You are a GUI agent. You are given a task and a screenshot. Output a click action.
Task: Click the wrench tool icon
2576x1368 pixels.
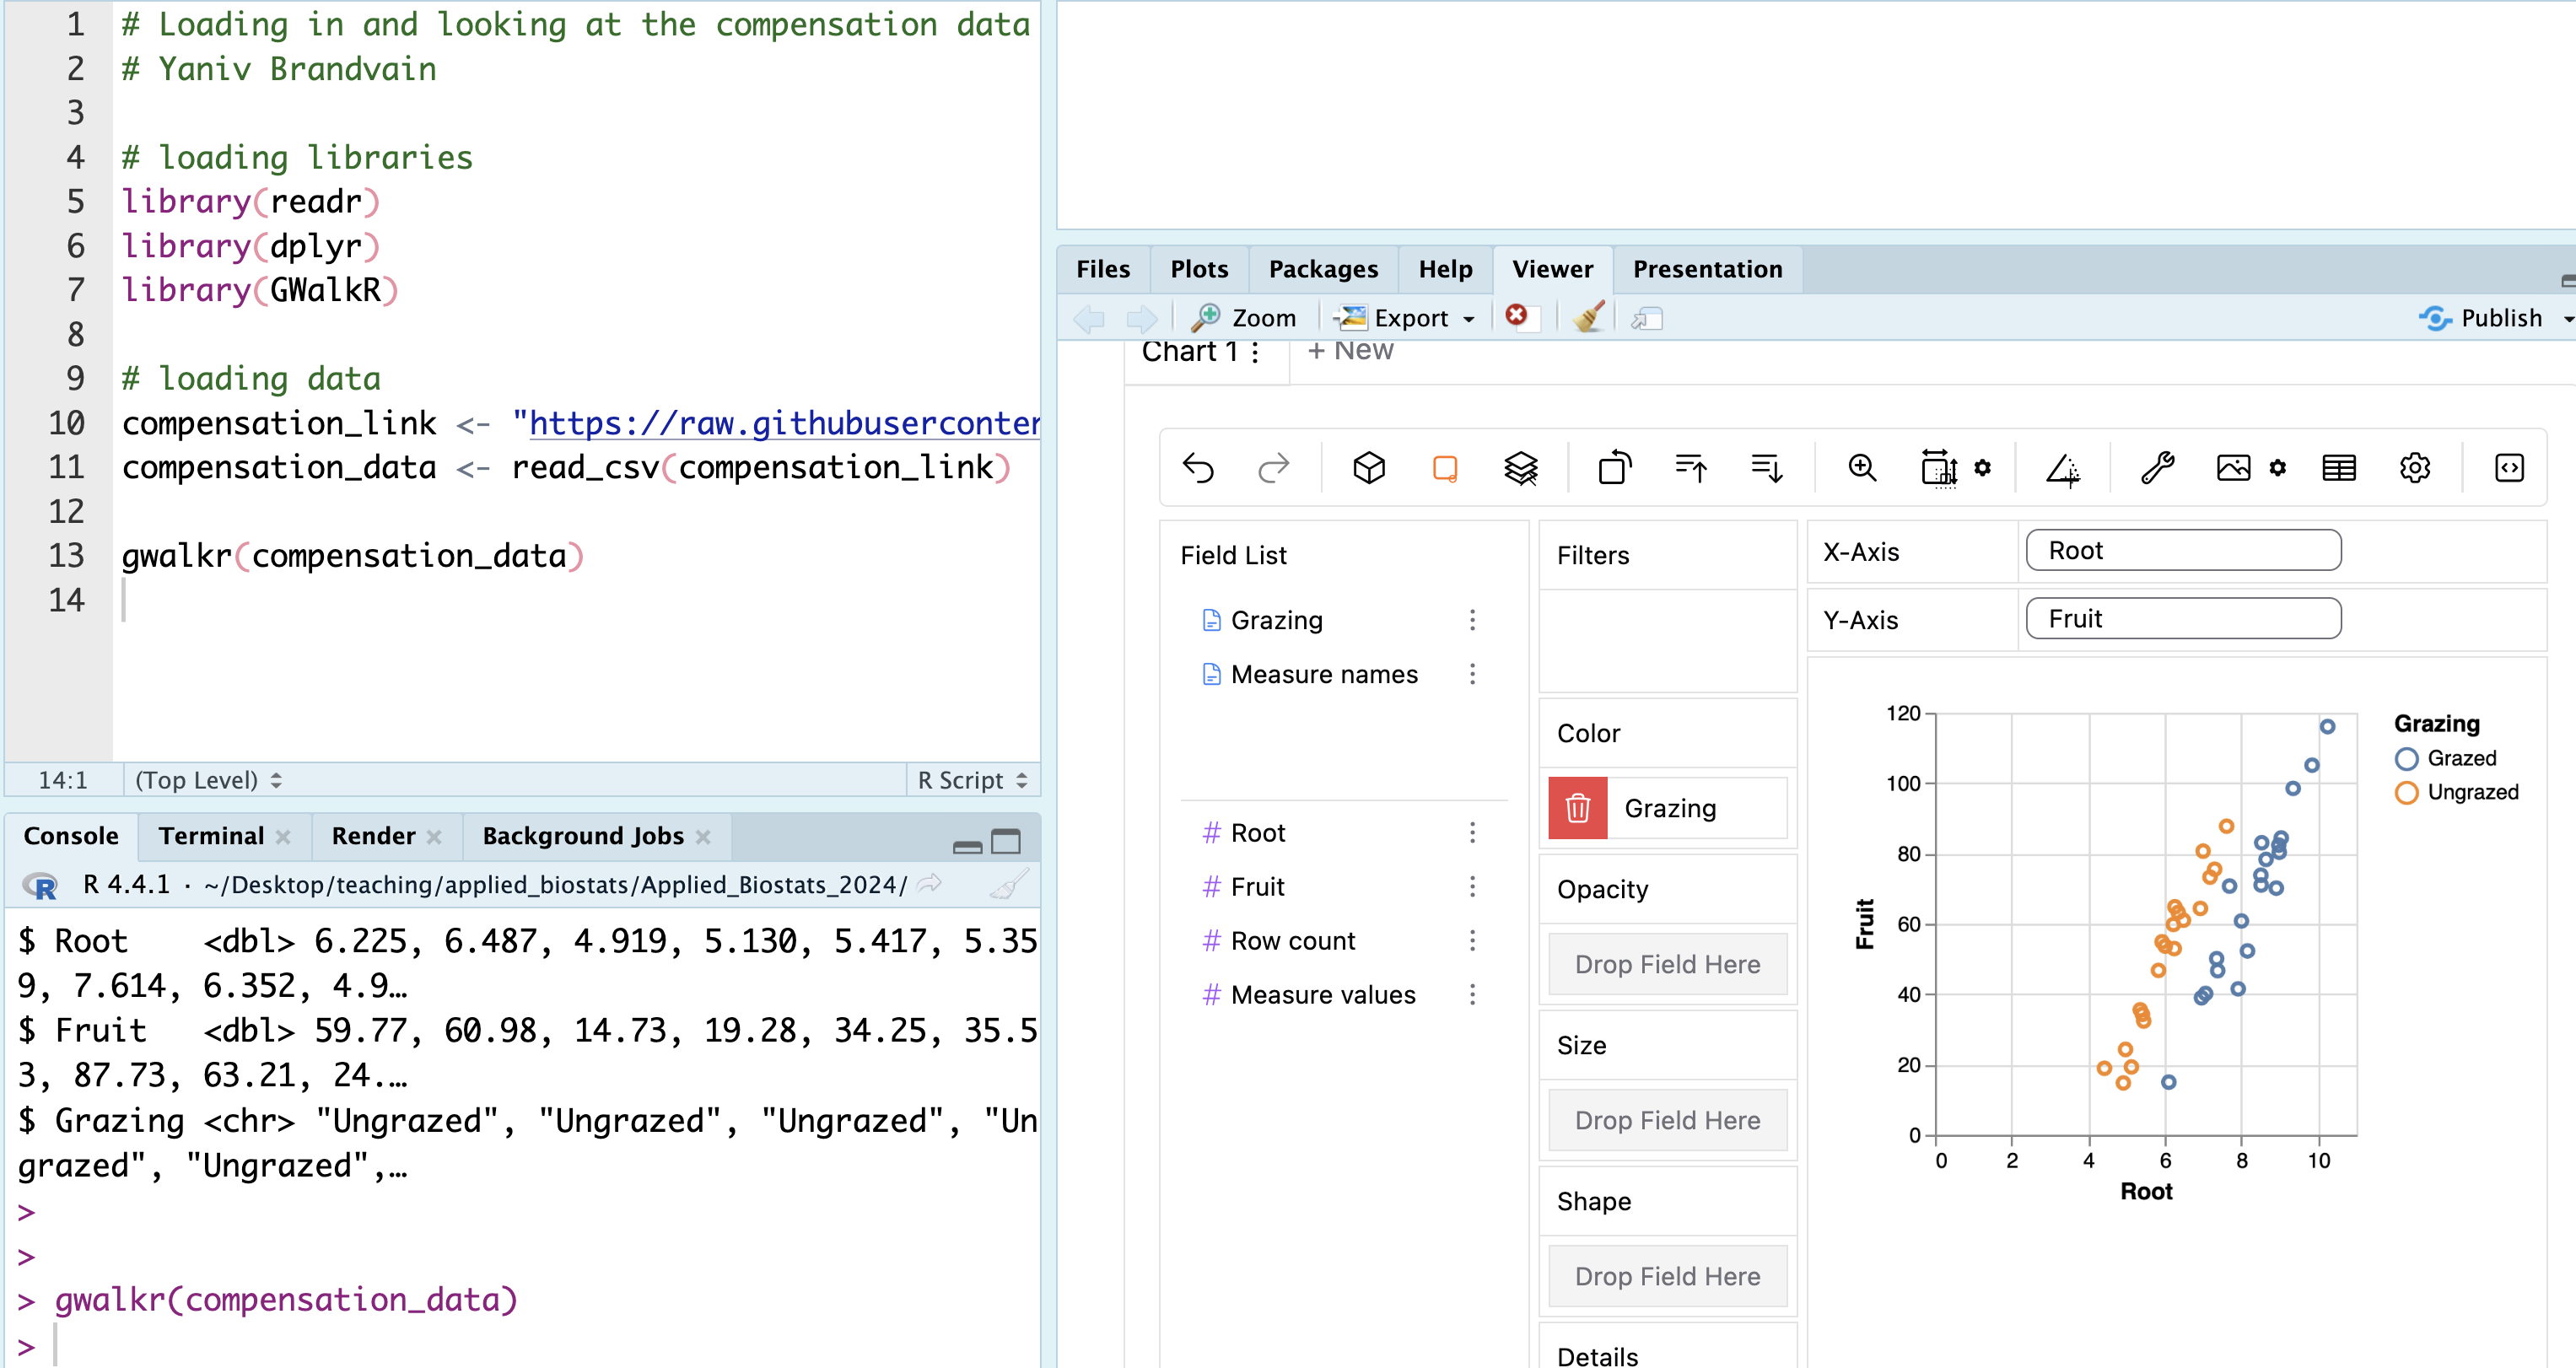point(2157,468)
